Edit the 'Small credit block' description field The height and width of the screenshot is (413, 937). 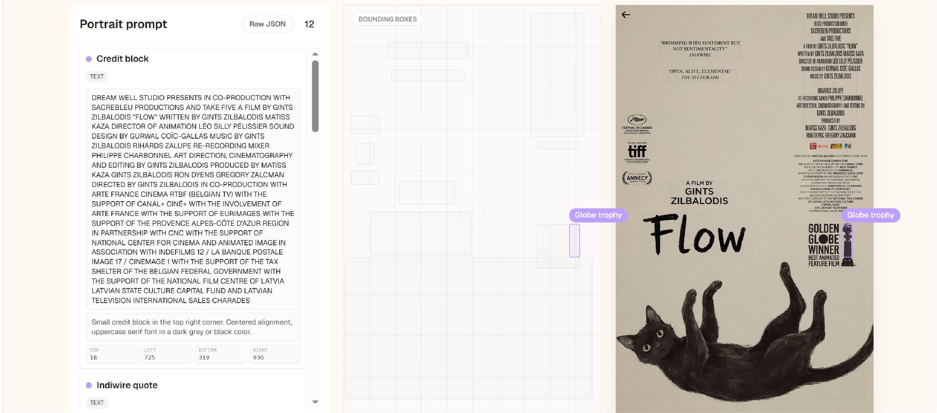click(x=193, y=327)
